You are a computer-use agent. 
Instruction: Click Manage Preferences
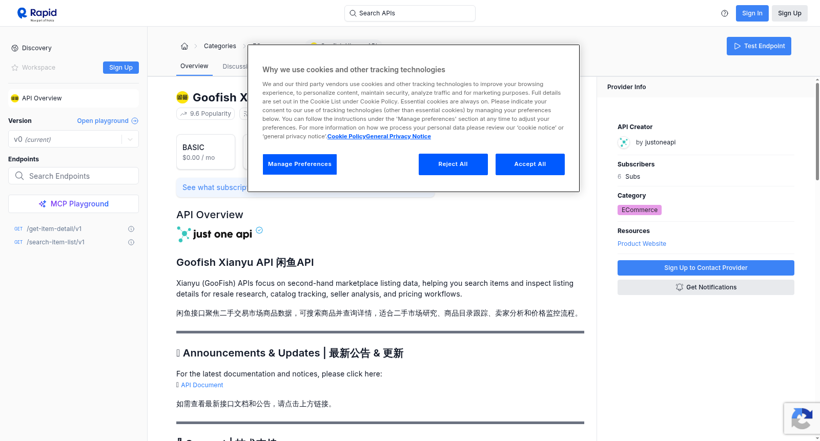(300, 164)
